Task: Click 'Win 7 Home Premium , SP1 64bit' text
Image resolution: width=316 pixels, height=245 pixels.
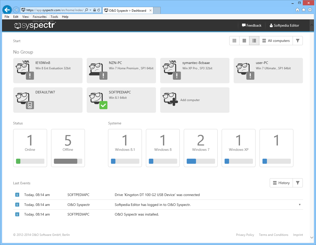Action: [131, 68]
